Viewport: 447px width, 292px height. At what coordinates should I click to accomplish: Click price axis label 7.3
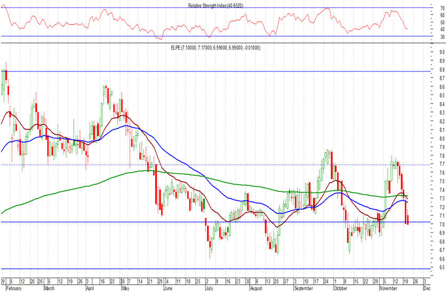click(x=442, y=198)
